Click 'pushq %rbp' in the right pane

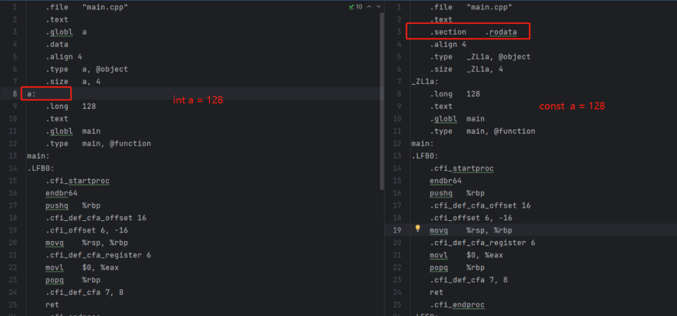click(x=457, y=193)
